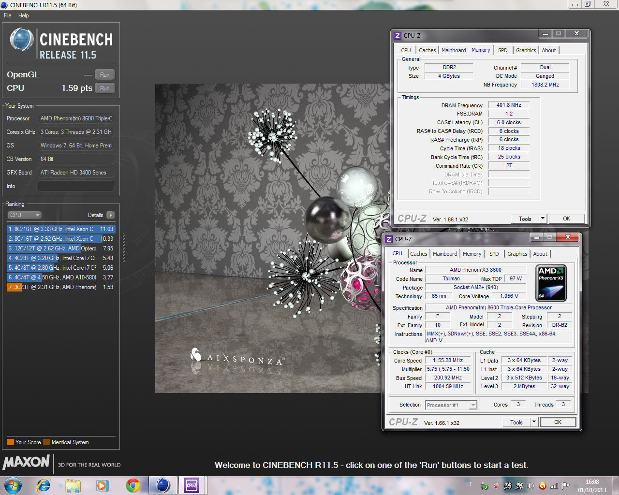The height and width of the screenshot is (495, 619).
Task: Select ranking row 3 AMD Opteron 7.95
Action: (61, 248)
